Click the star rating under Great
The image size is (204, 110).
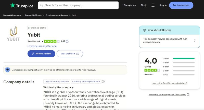coord(152,70)
